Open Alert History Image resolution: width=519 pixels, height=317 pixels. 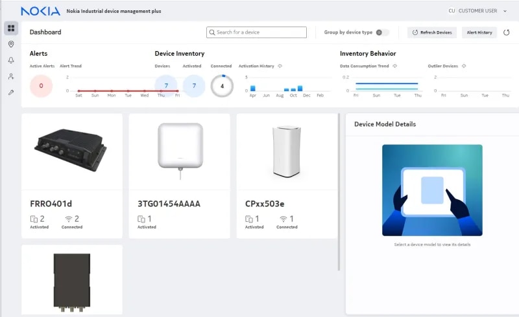tap(479, 32)
